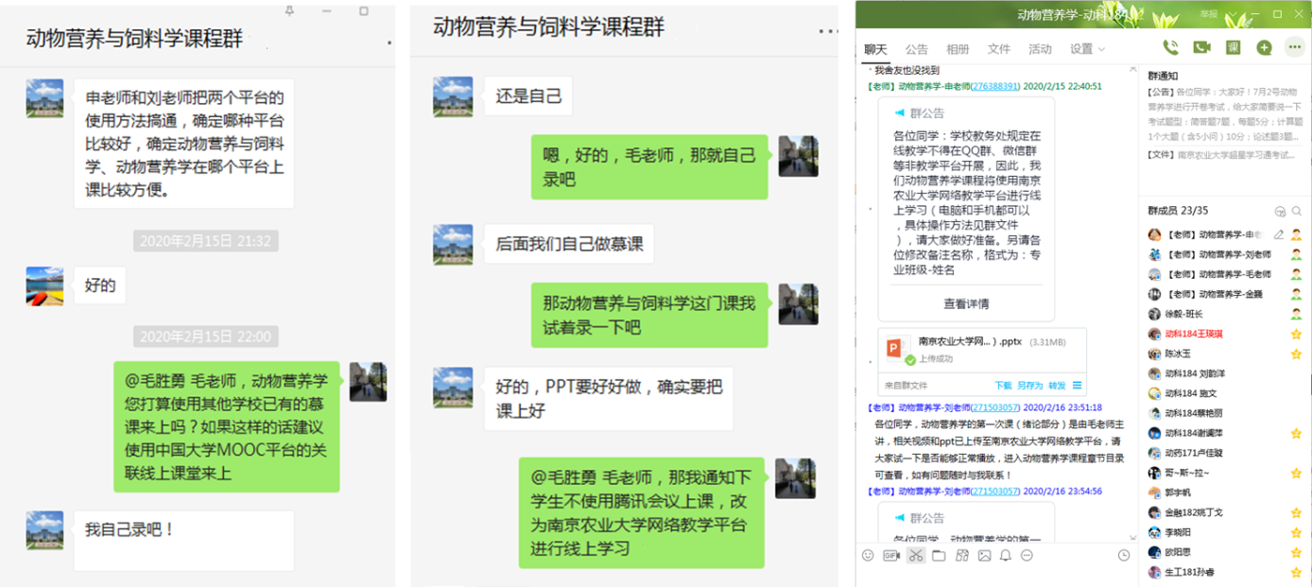This screenshot has height=587, width=1312.
Task: Click the folder send-file icon
Action: [x=939, y=556]
